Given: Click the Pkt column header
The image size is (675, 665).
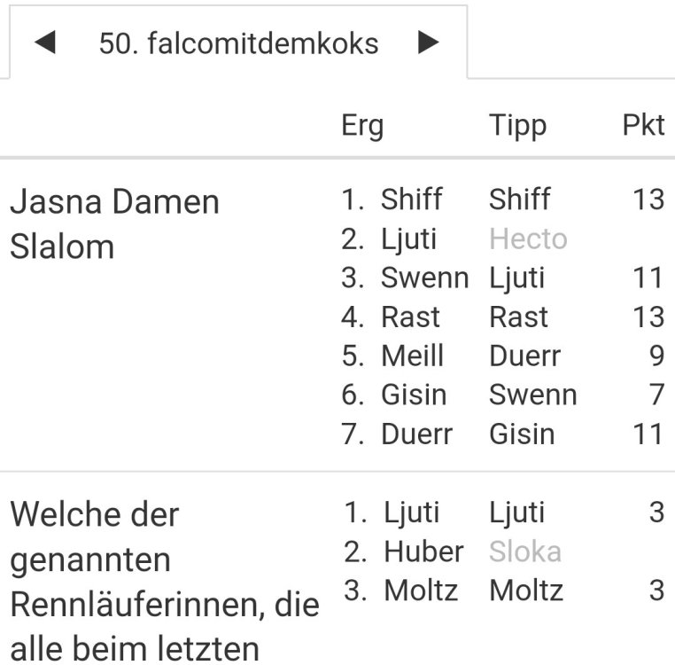Looking at the screenshot, I should click(643, 126).
